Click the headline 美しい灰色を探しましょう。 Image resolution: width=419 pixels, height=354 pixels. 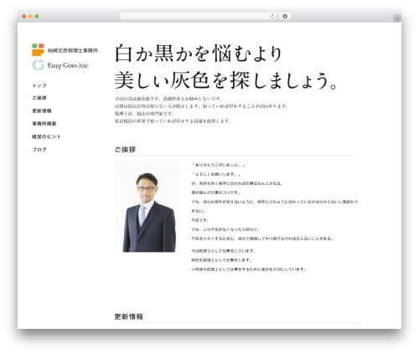pyautogui.click(x=226, y=80)
